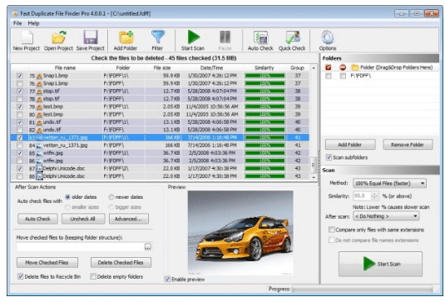Uncheck the box for 77 stop.tif
Image resolution: width=445 pixels, height=302 pixels.
20,92
